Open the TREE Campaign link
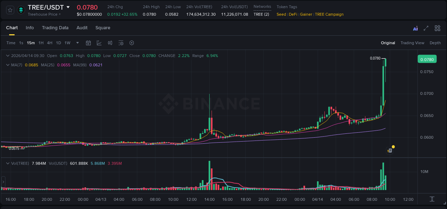Screen dimensions: 447x209 329,14
